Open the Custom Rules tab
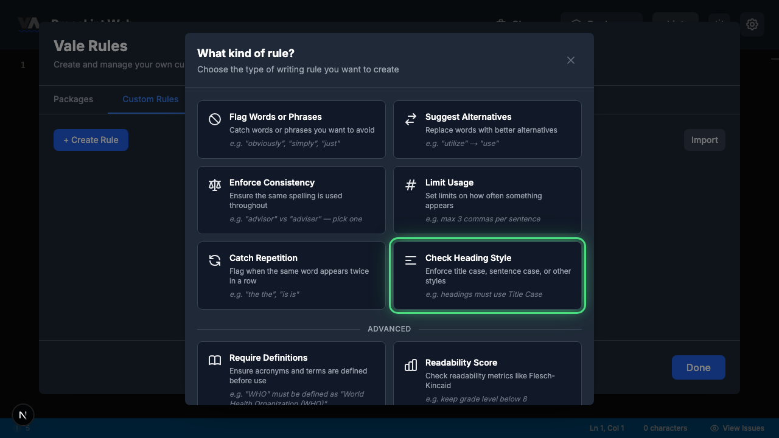 150,99
